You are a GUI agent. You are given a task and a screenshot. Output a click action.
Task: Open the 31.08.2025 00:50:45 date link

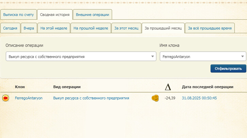point(199,98)
